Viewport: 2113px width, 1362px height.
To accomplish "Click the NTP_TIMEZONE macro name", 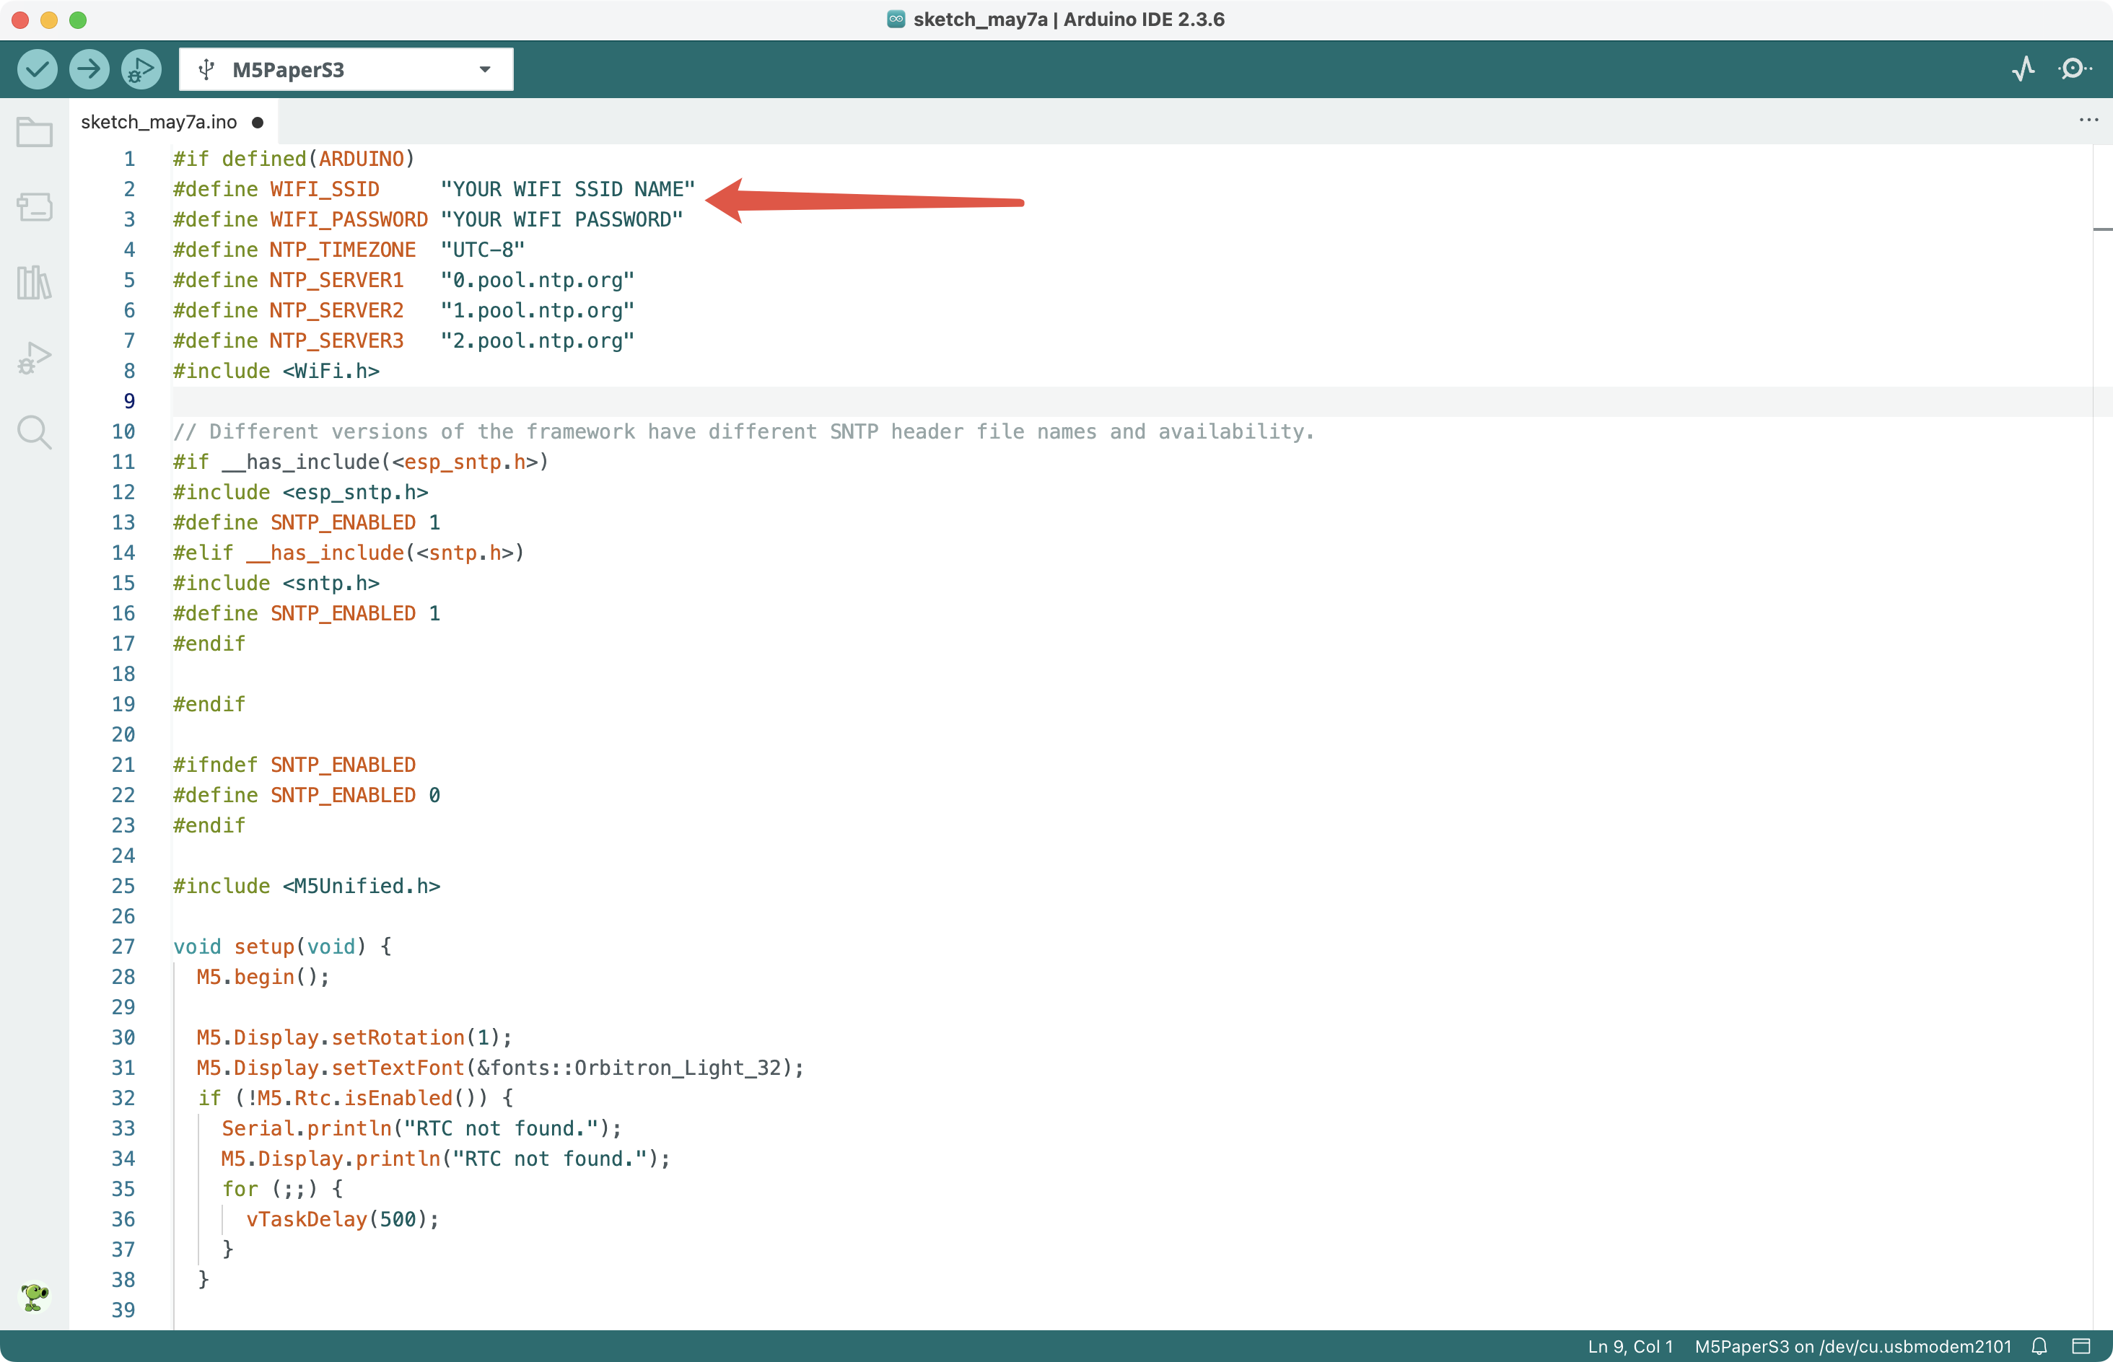I will point(344,250).
